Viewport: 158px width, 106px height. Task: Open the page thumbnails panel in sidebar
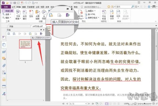coord(4,45)
